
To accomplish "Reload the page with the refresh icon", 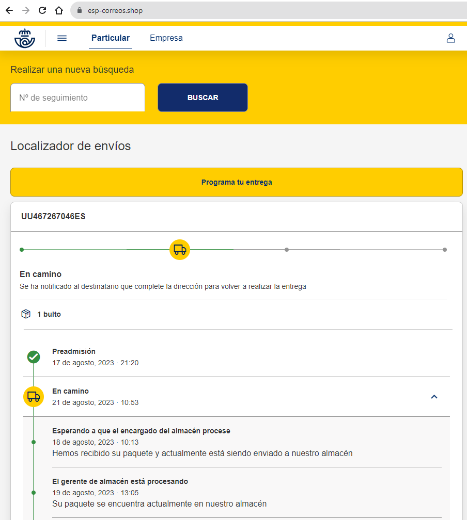I will tap(42, 10).
